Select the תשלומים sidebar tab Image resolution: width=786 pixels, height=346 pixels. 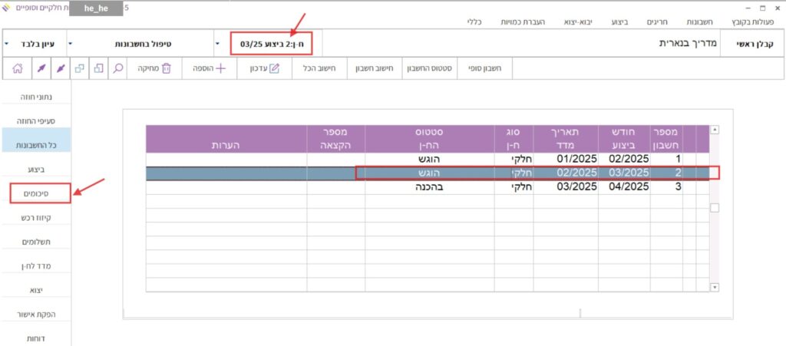[x=40, y=242]
